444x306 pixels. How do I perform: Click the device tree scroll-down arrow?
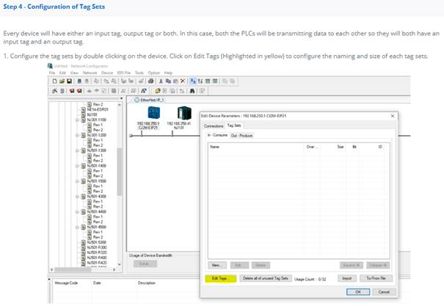(x=119, y=264)
